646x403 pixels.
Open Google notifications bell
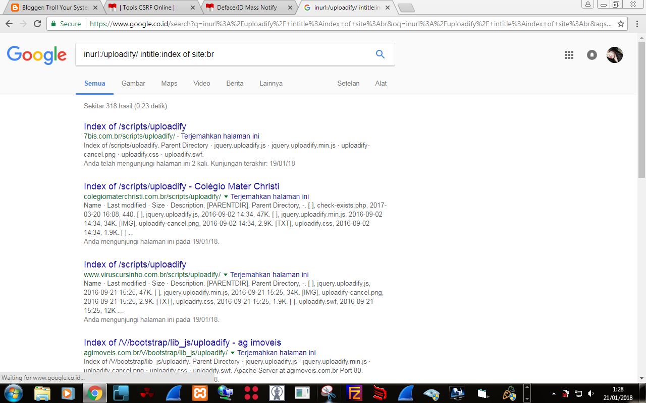tap(592, 55)
